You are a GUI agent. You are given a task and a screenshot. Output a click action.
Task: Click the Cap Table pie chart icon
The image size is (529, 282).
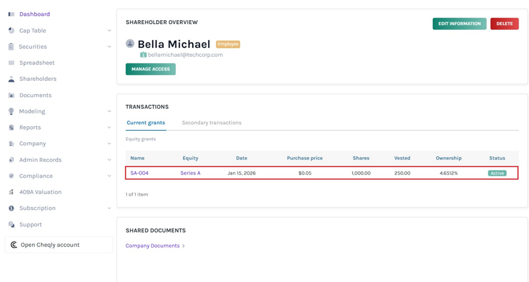[11, 30]
